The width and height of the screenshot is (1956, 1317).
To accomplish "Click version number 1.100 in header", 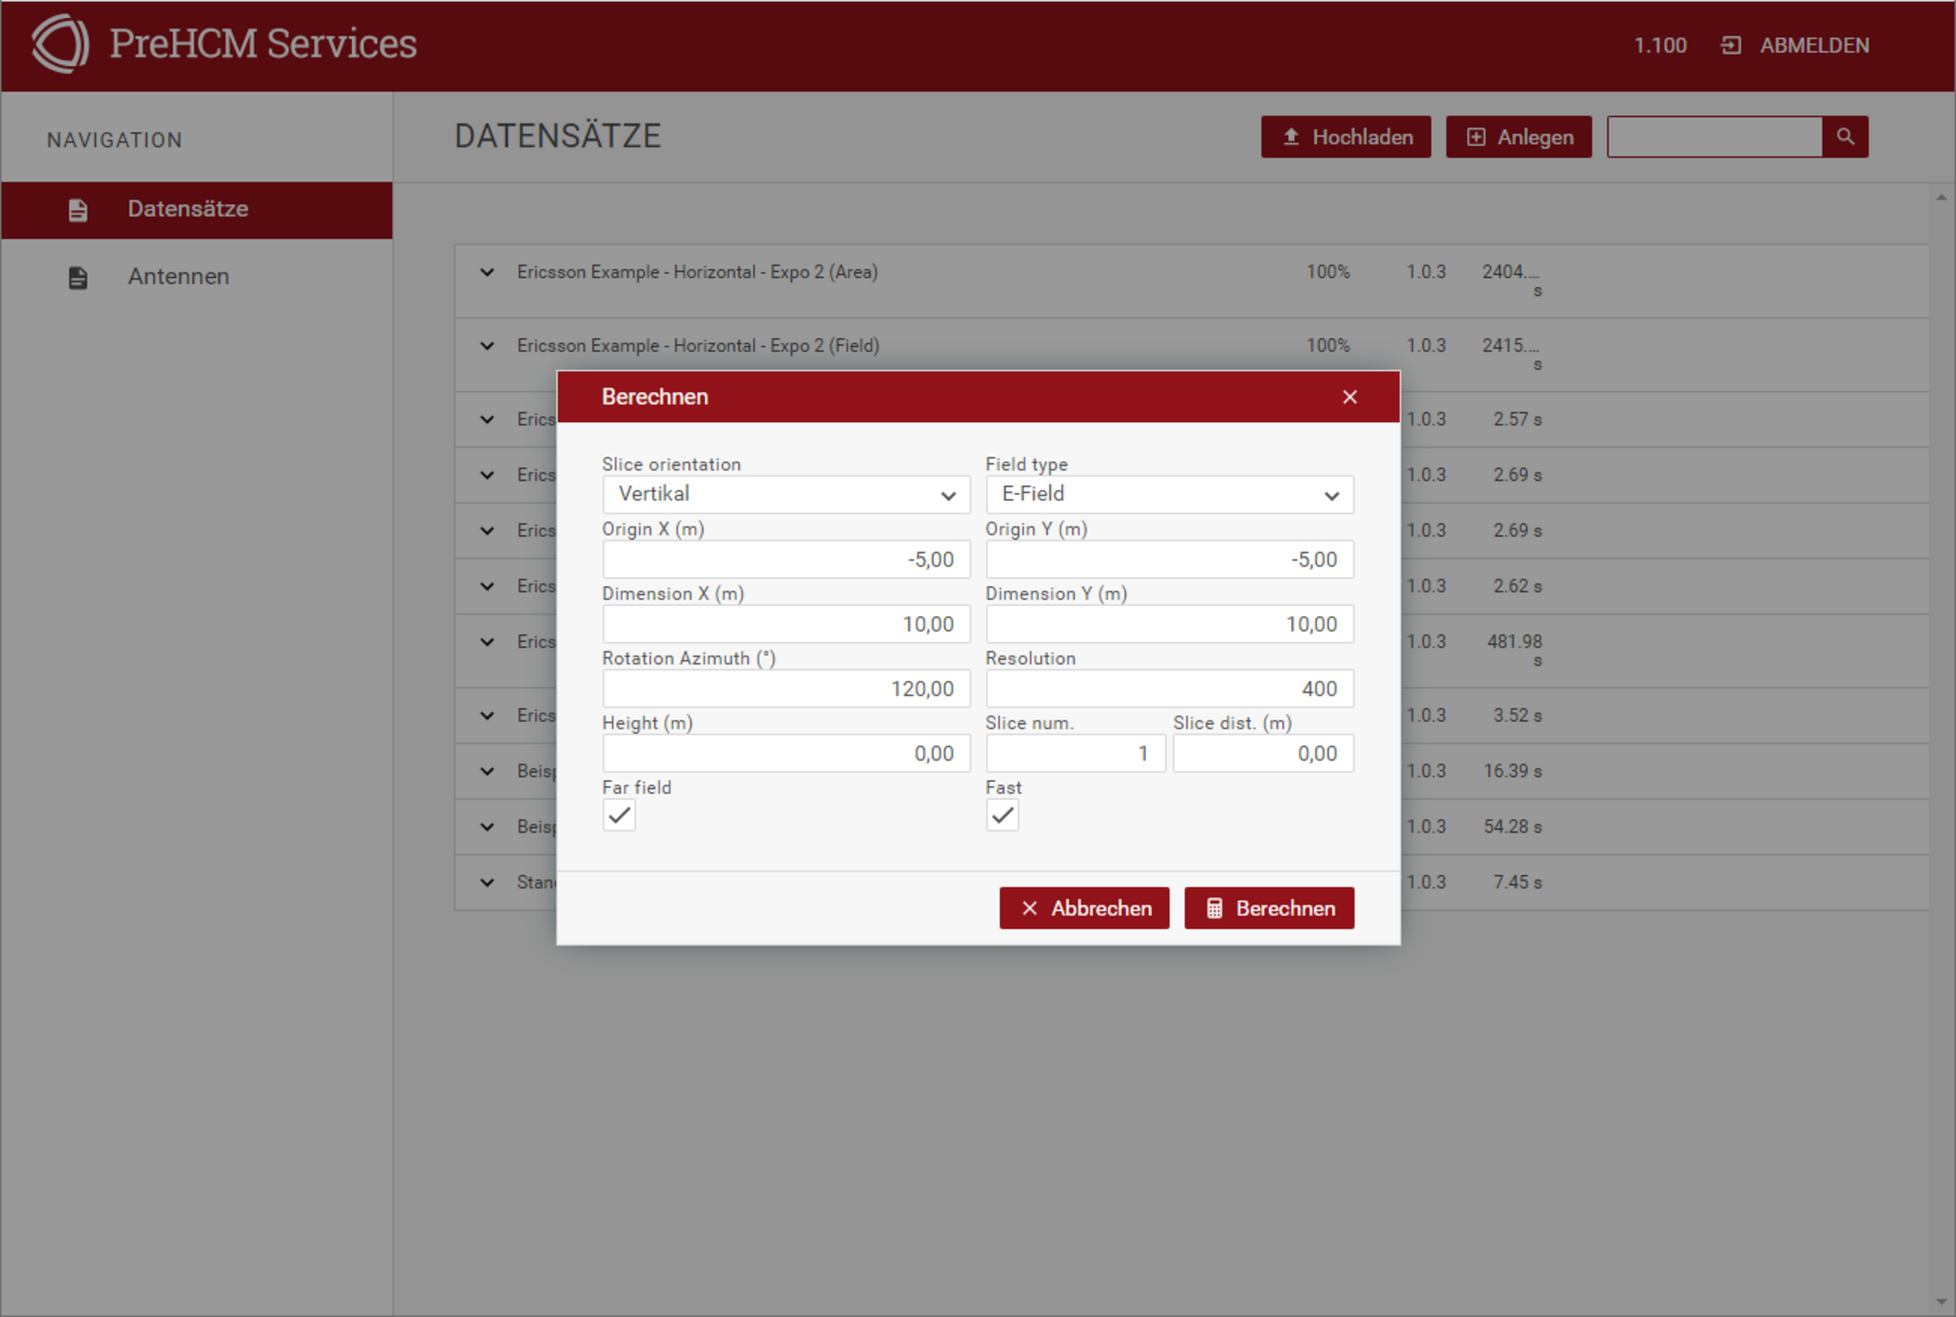I will pyautogui.click(x=1659, y=46).
